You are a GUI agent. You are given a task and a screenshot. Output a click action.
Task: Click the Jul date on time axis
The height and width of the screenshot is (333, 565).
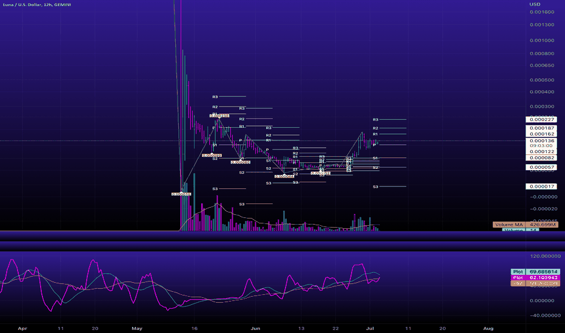tap(370, 328)
